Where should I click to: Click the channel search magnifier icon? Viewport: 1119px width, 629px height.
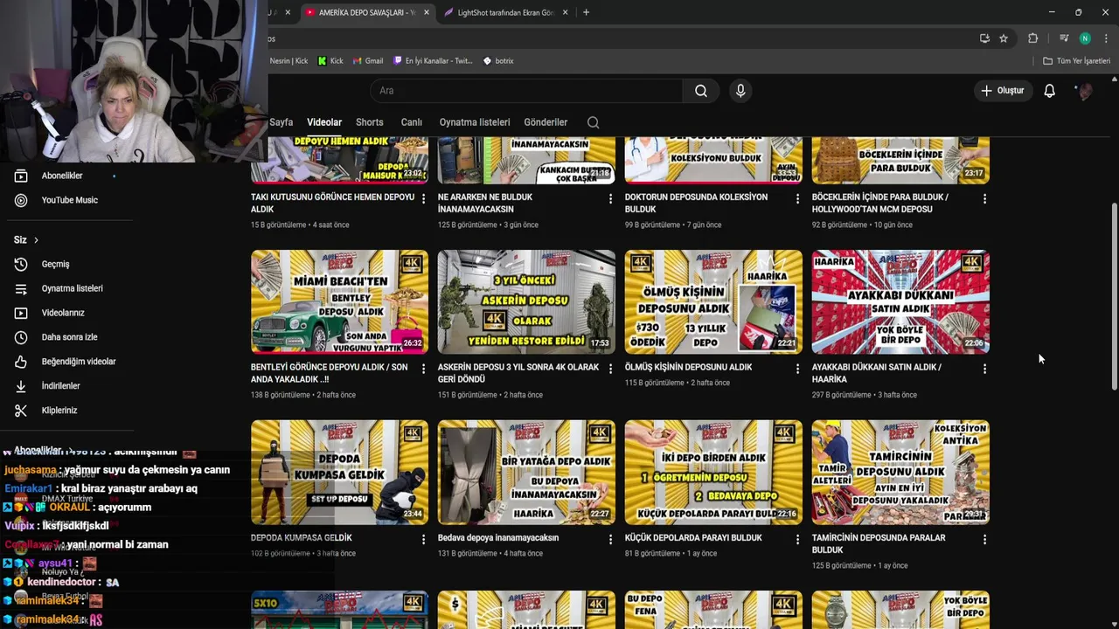tap(593, 122)
